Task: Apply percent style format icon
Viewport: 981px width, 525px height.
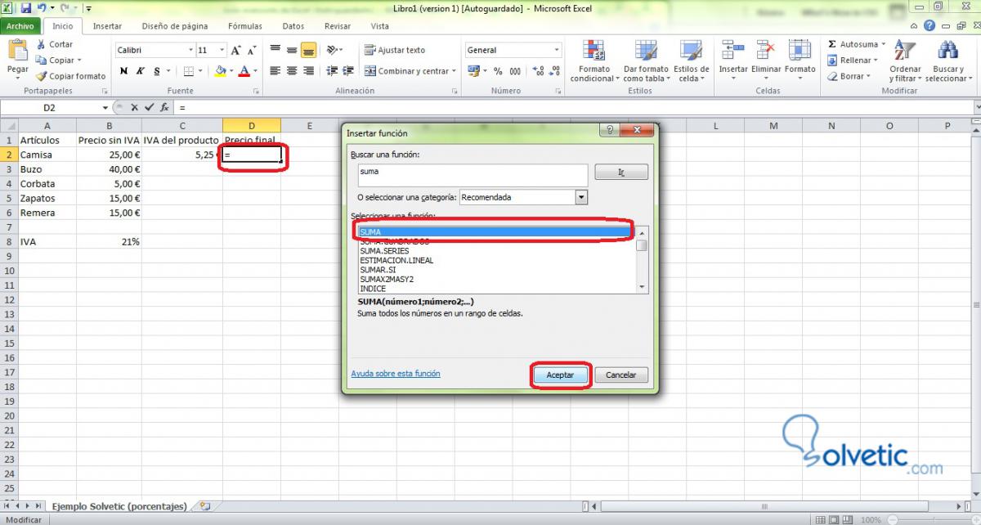Action: tap(498, 71)
